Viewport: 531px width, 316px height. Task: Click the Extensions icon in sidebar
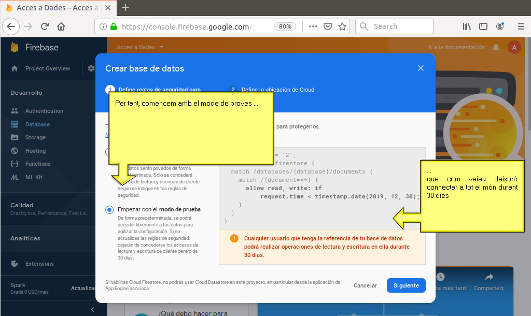pos(15,264)
